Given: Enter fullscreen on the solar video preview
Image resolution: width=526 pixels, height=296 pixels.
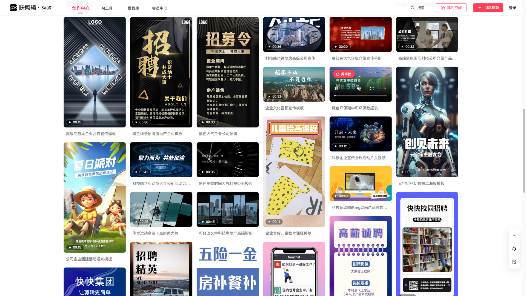Looking at the screenshot, I should click(x=372, y=89).
